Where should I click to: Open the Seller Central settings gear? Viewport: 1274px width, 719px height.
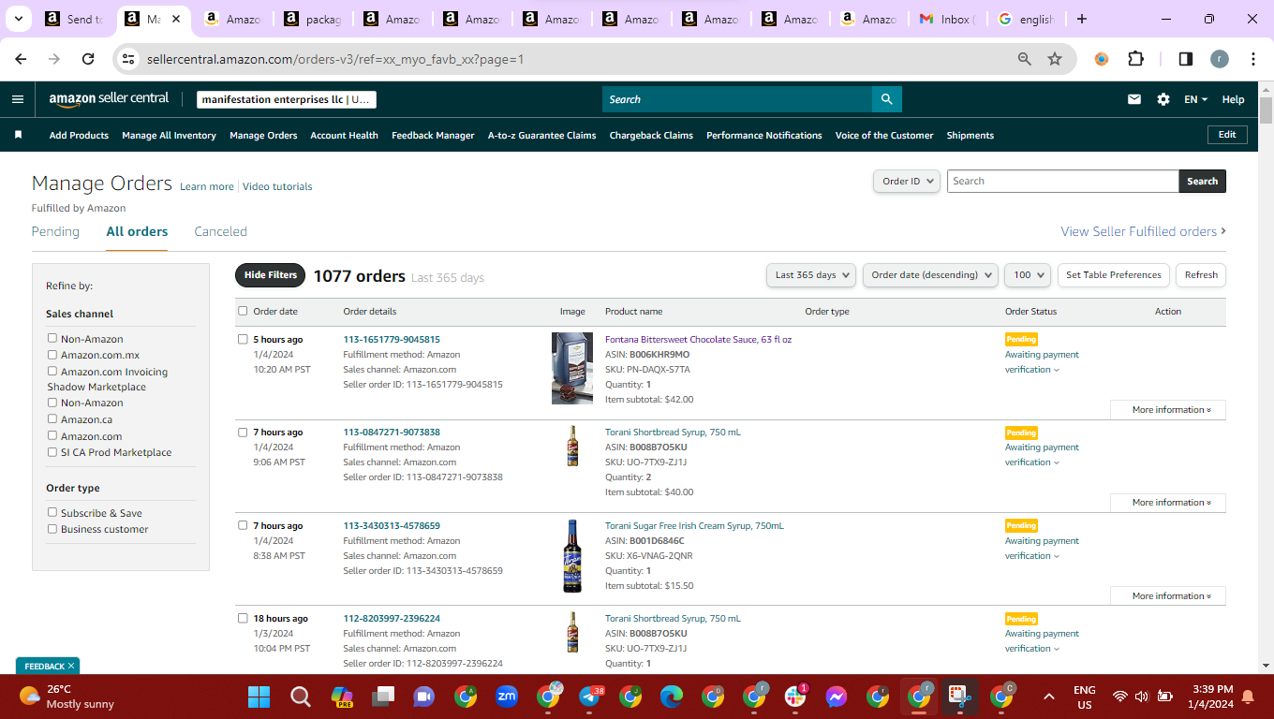pos(1163,99)
